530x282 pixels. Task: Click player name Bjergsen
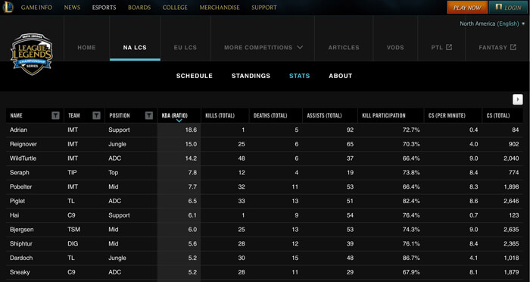(x=22, y=230)
